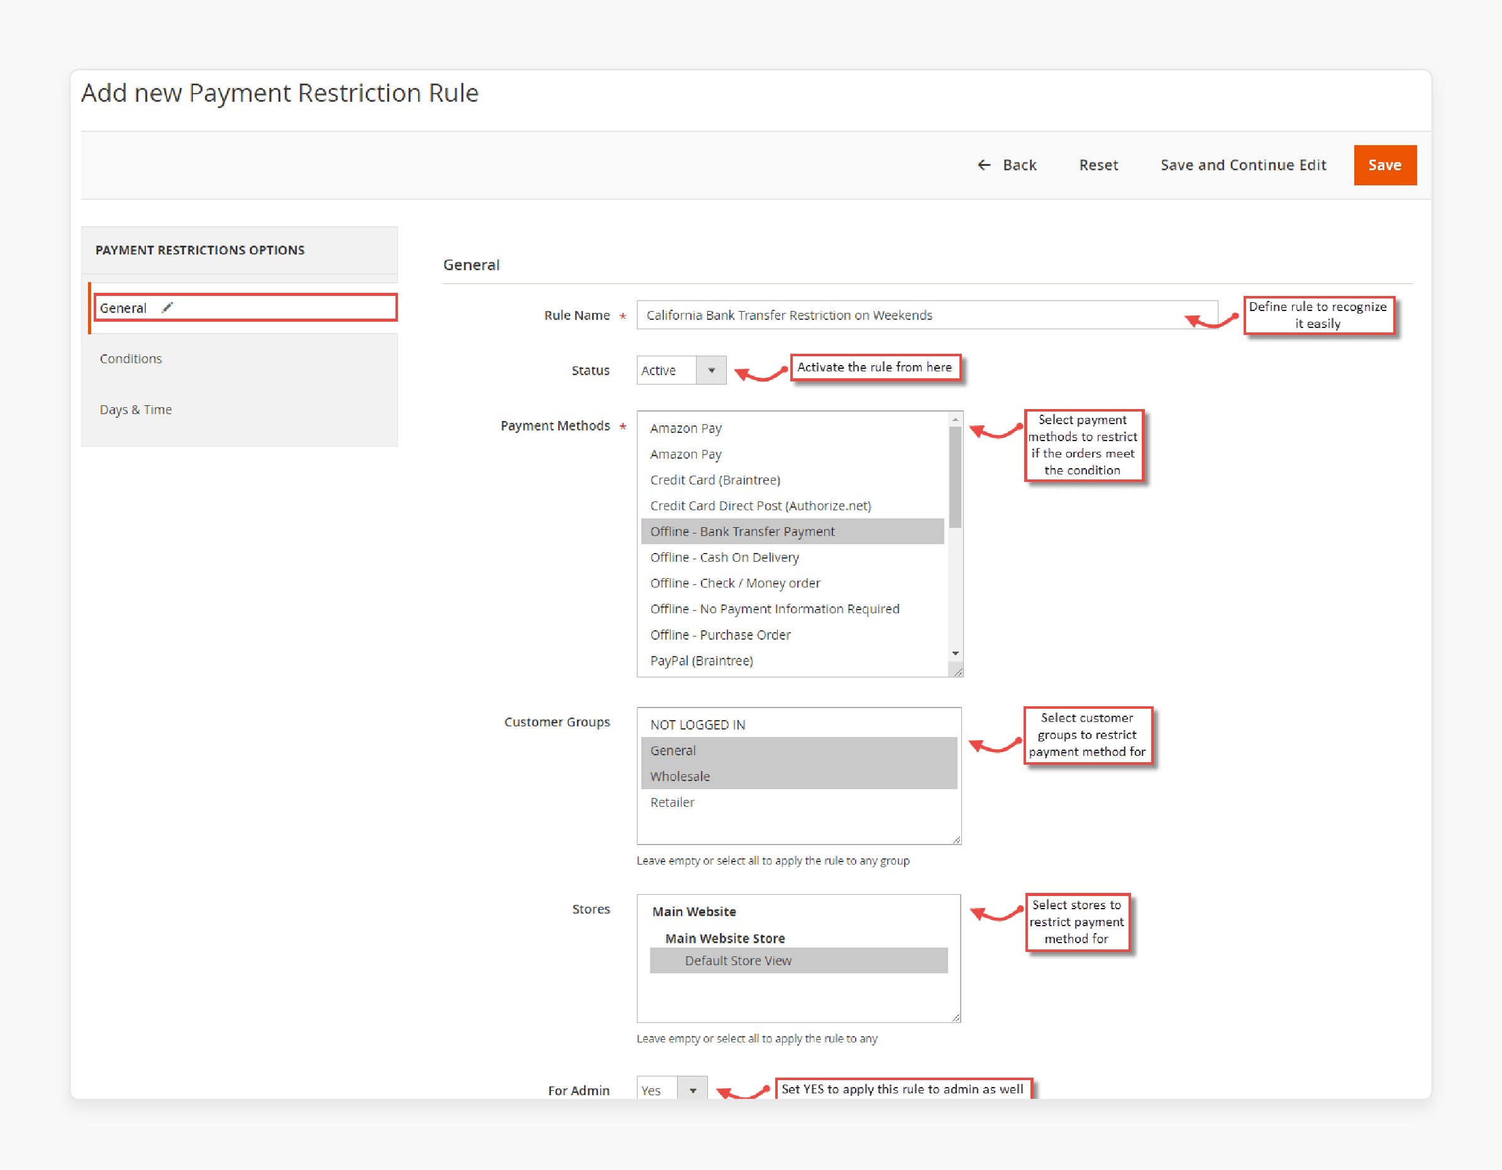Image resolution: width=1502 pixels, height=1170 pixels.
Task: Open the Days & Time section tab
Action: pyautogui.click(x=136, y=408)
